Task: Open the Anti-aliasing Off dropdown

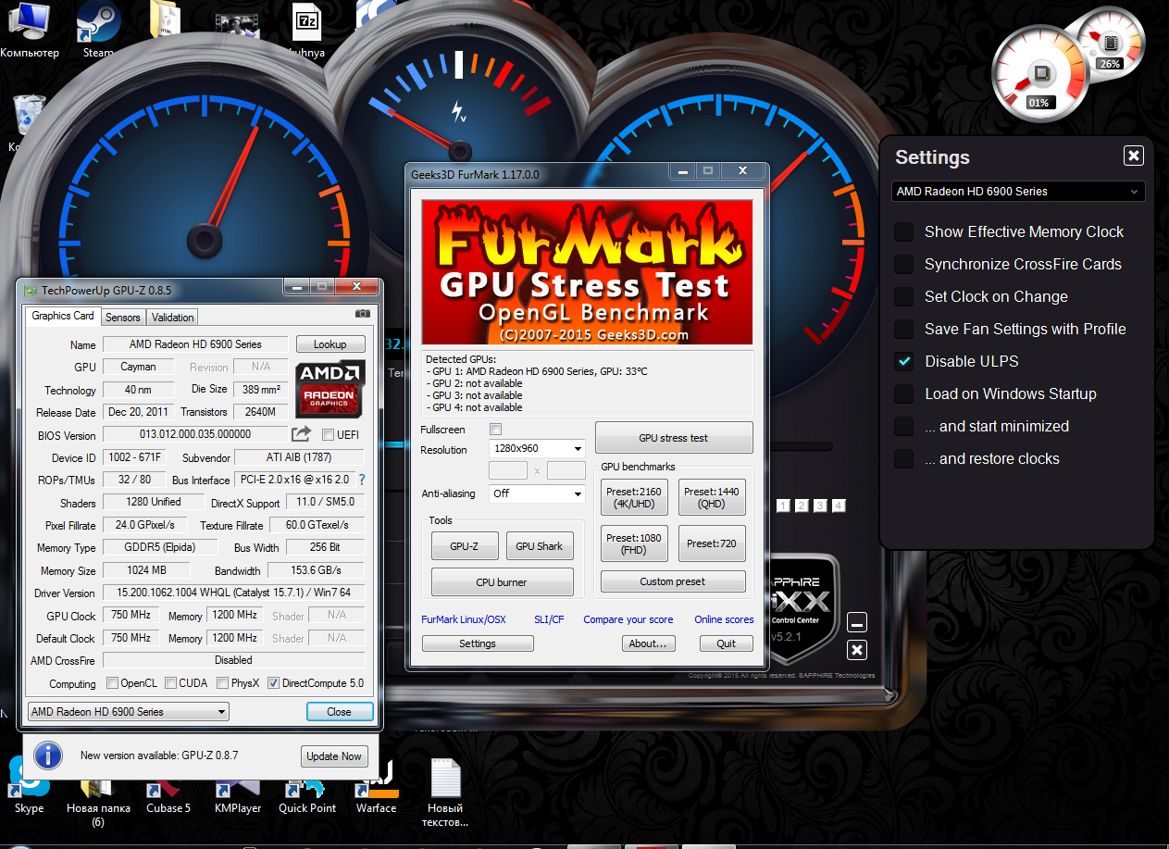Action: tap(537, 493)
